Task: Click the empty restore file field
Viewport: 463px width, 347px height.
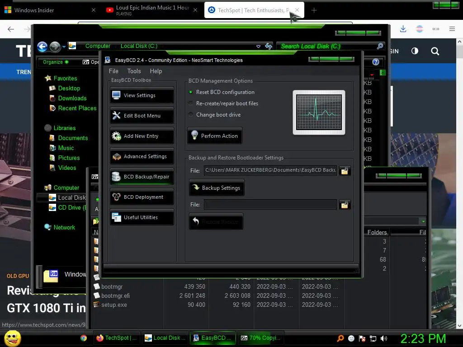Action: point(270,205)
